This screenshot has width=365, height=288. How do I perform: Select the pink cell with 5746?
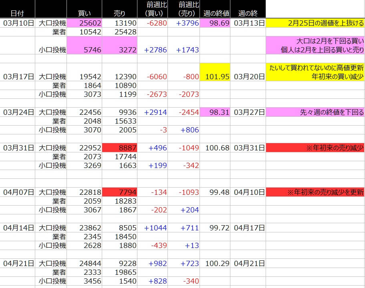click(84, 45)
